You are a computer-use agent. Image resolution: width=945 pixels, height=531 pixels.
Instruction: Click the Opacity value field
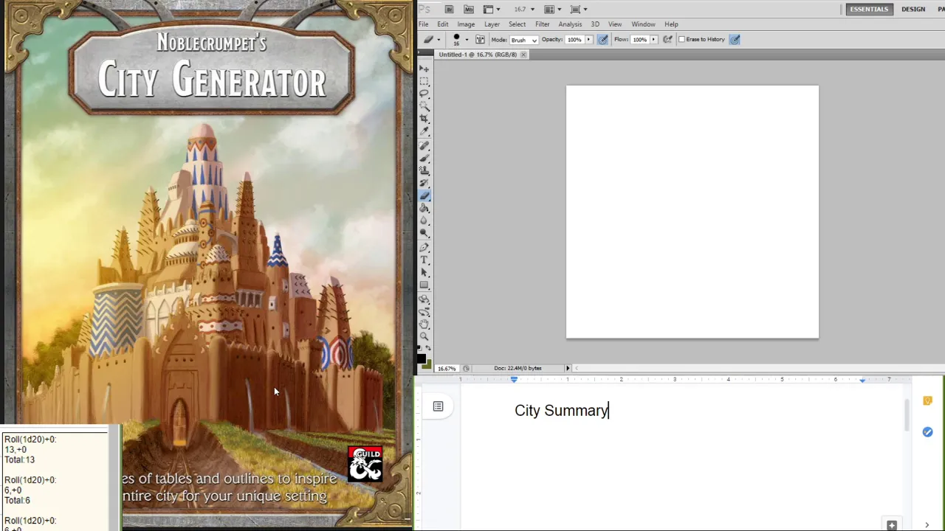click(x=574, y=39)
